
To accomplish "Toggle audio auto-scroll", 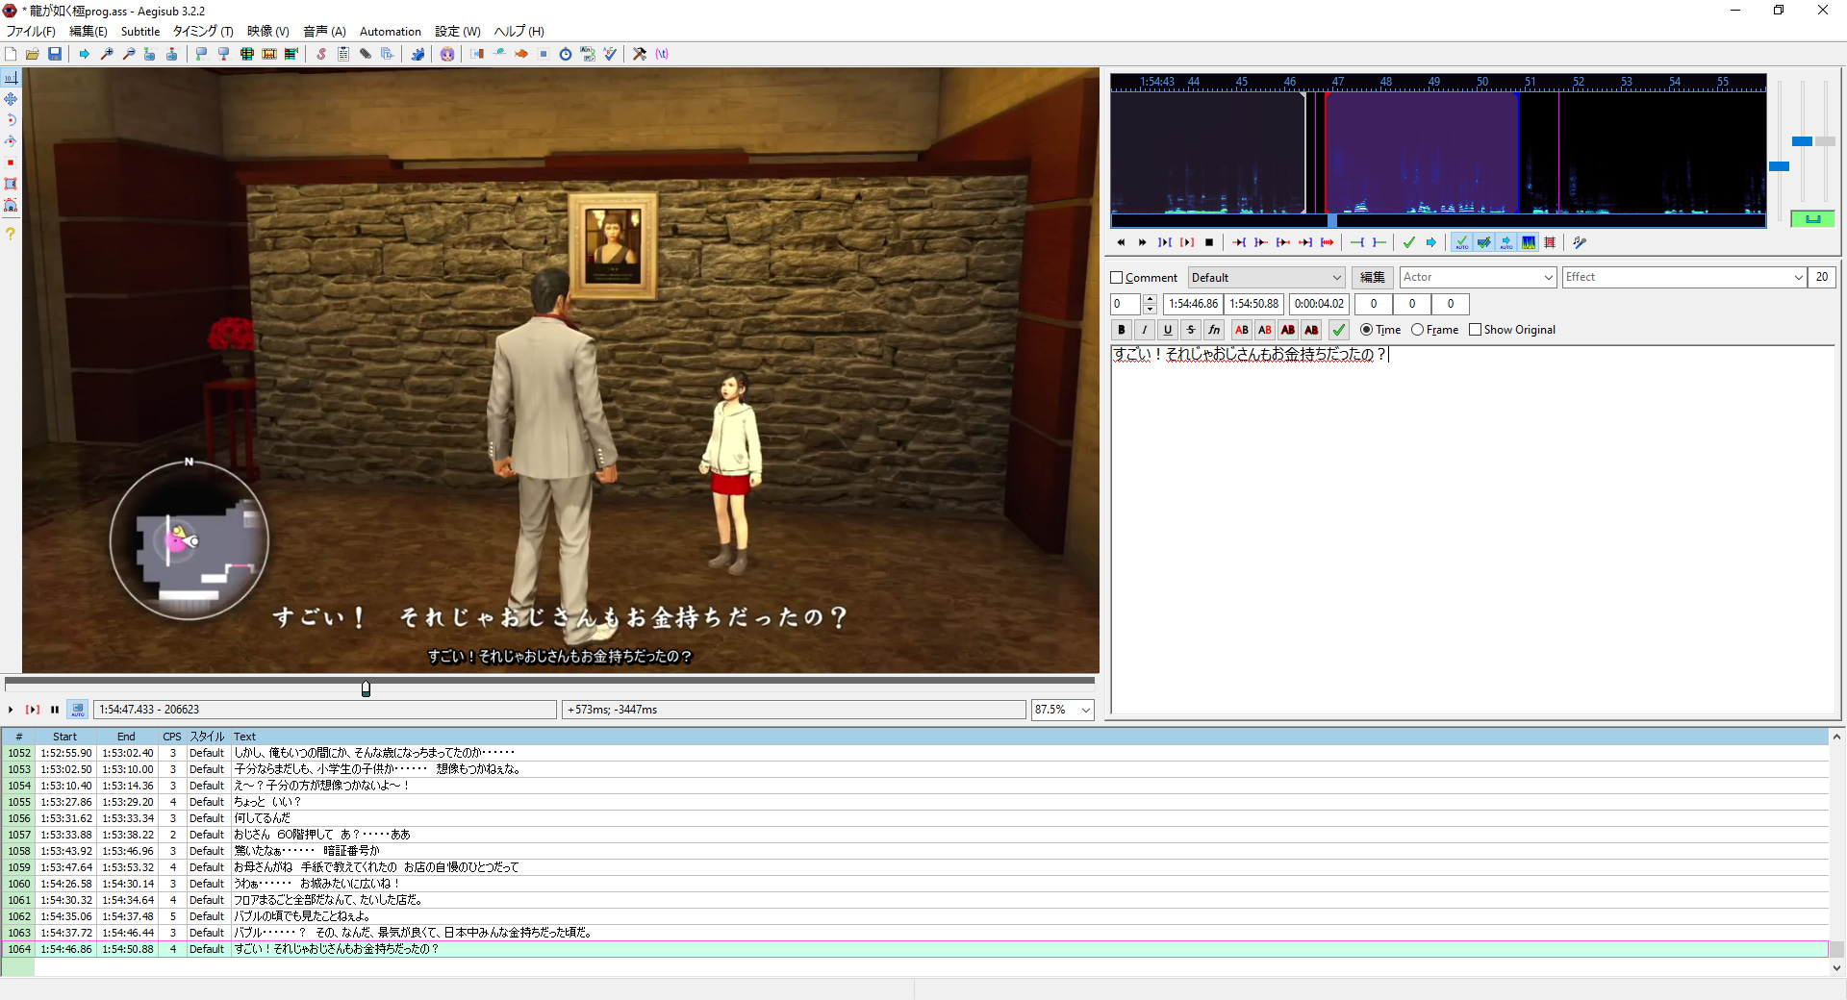I will click(x=1506, y=242).
